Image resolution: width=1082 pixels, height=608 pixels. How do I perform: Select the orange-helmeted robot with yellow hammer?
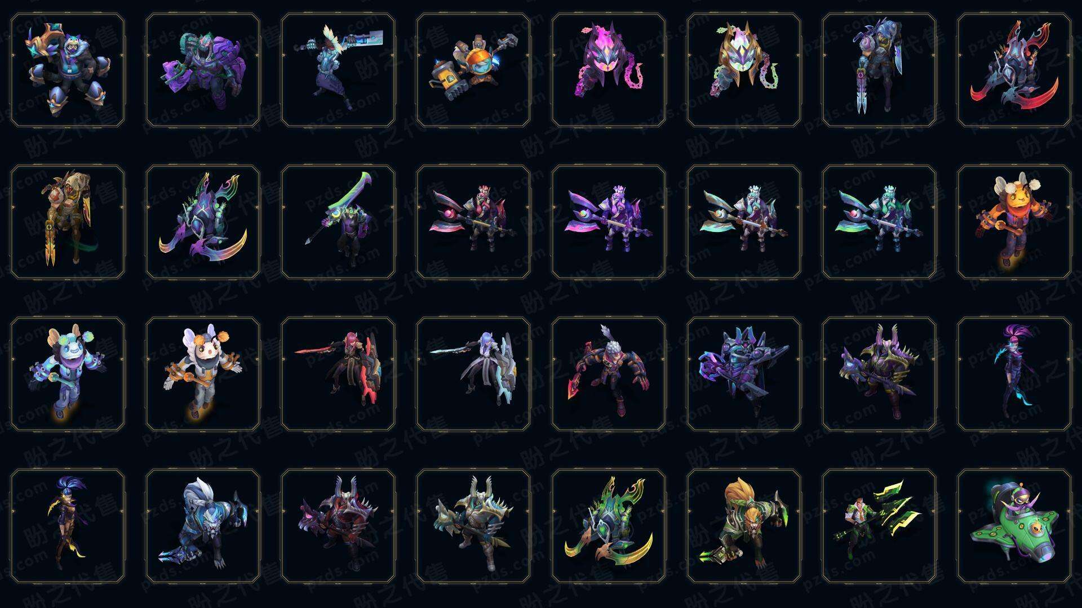[473, 70]
